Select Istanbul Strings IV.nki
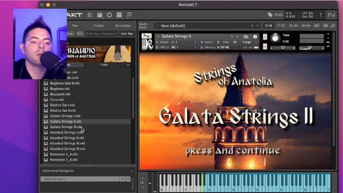The height and width of the screenshot is (193, 343). [68, 149]
